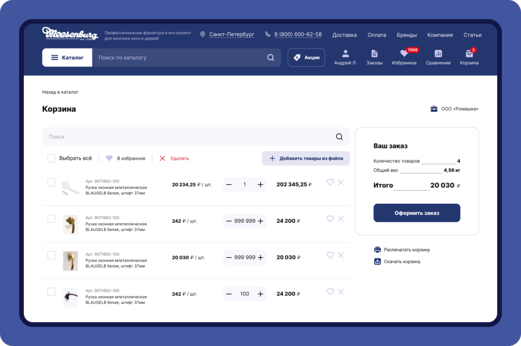Select checkbox of the first cart item

pyautogui.click(x=51, y=182)
